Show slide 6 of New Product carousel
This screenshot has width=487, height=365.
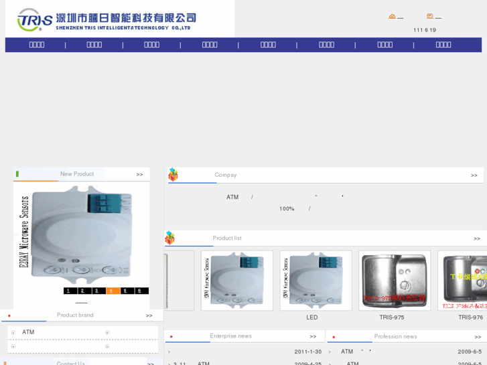coord(141,291)
